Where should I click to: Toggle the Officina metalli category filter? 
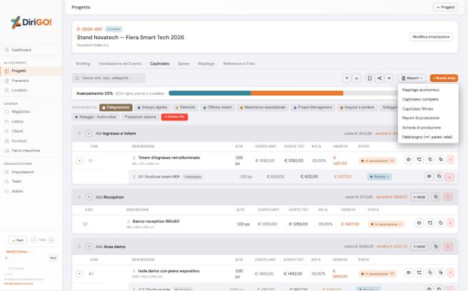[217, 108]
